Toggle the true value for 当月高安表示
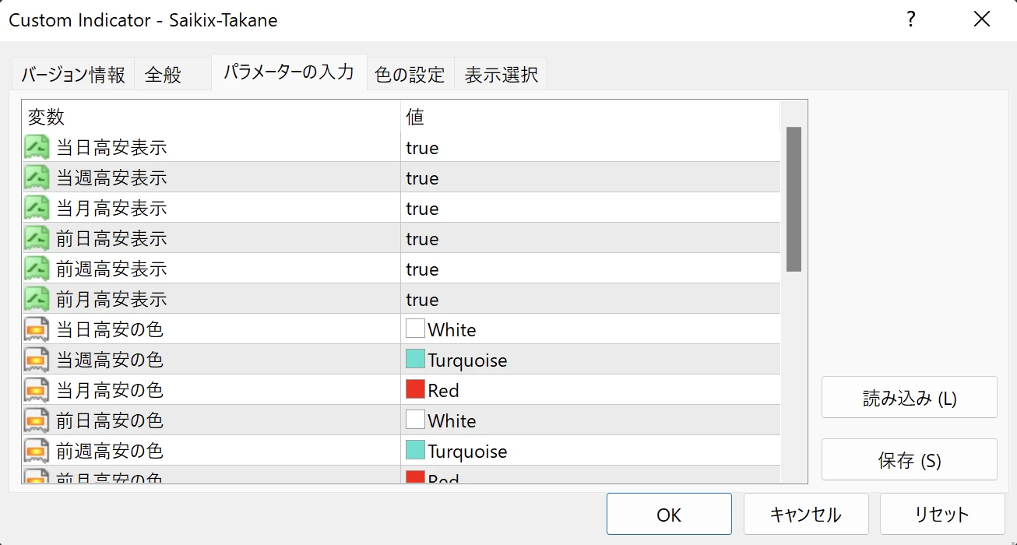Image resolution: width=1017 pixels, height=545 pixels. point(422,209)
